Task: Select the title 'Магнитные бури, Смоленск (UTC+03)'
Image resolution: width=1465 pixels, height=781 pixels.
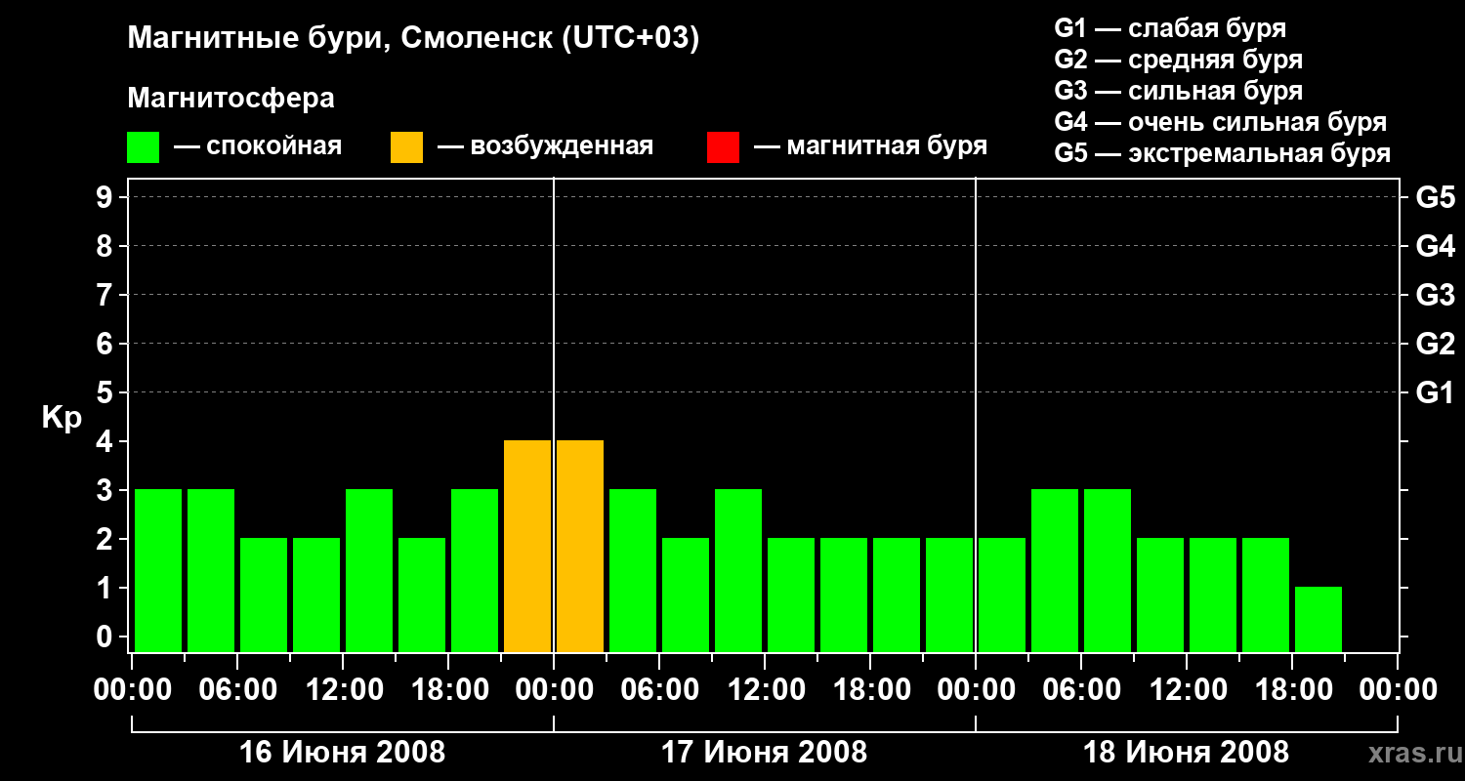Action: [414, 39]
